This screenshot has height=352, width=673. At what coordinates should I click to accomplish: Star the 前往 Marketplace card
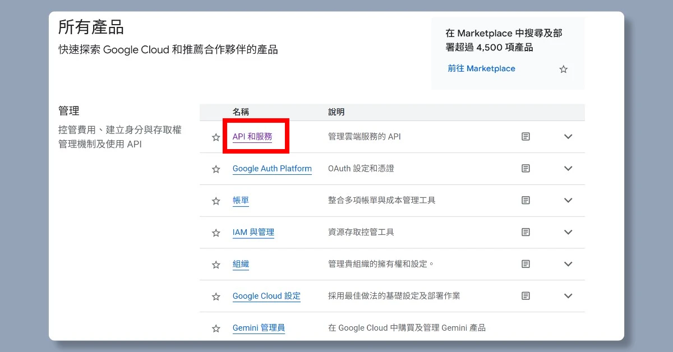(x=564, y=70)
